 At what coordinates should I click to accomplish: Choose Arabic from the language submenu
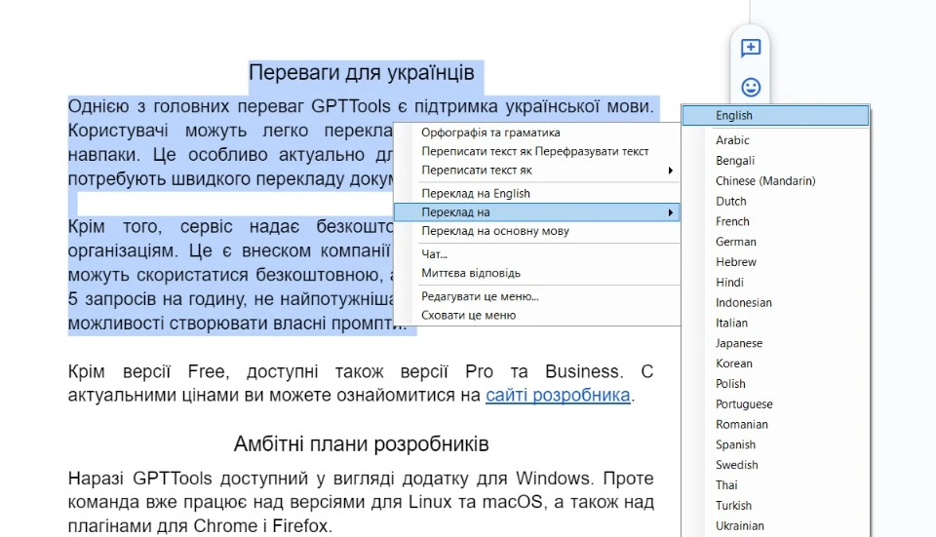[732, 140]
